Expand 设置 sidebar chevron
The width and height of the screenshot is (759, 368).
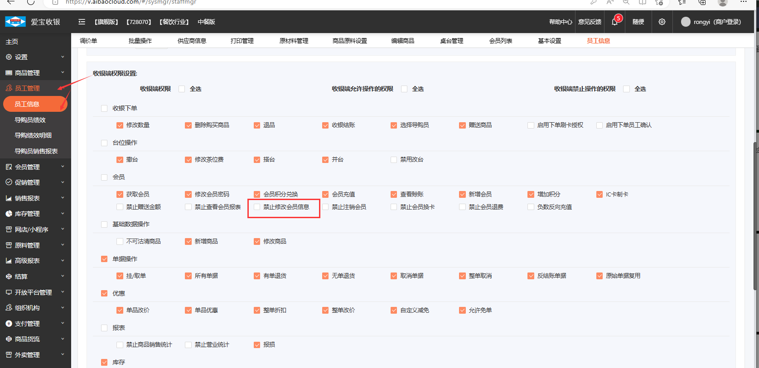click(x=63, y=57)
